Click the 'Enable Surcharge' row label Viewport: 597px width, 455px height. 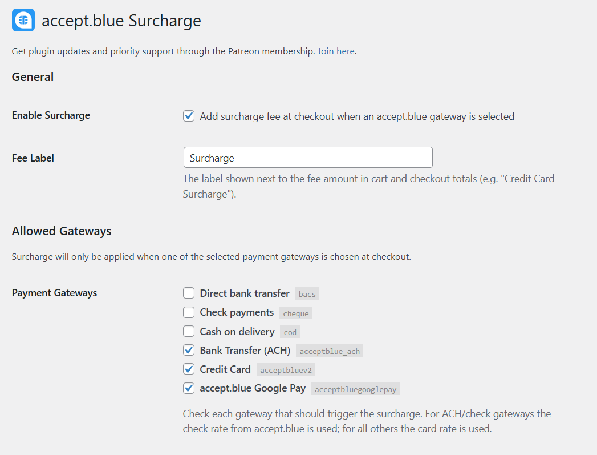coord(51,115)
